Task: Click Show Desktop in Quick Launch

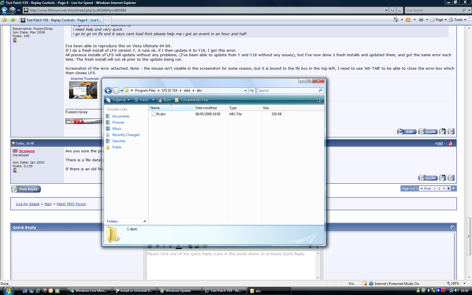Action: 25,291
